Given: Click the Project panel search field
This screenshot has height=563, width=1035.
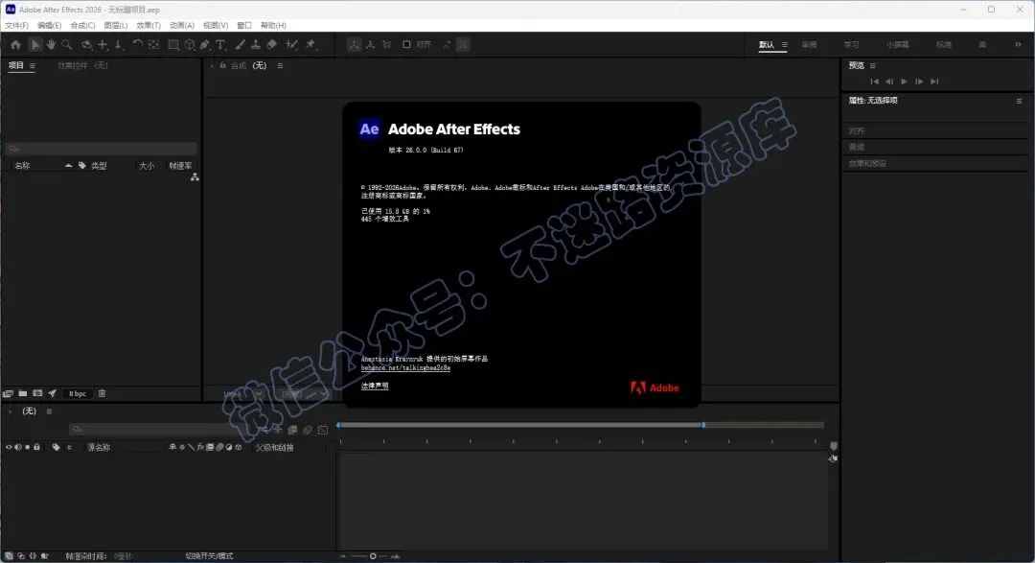Looking at the screenshot, I should coord(102,149).
